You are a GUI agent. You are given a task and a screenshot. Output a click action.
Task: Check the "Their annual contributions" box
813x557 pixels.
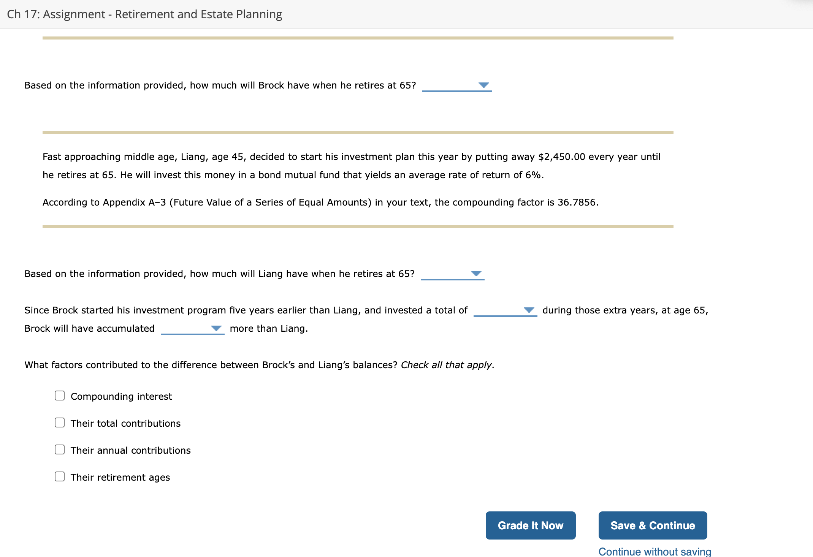pyautogui.click(x=59, y=450)
